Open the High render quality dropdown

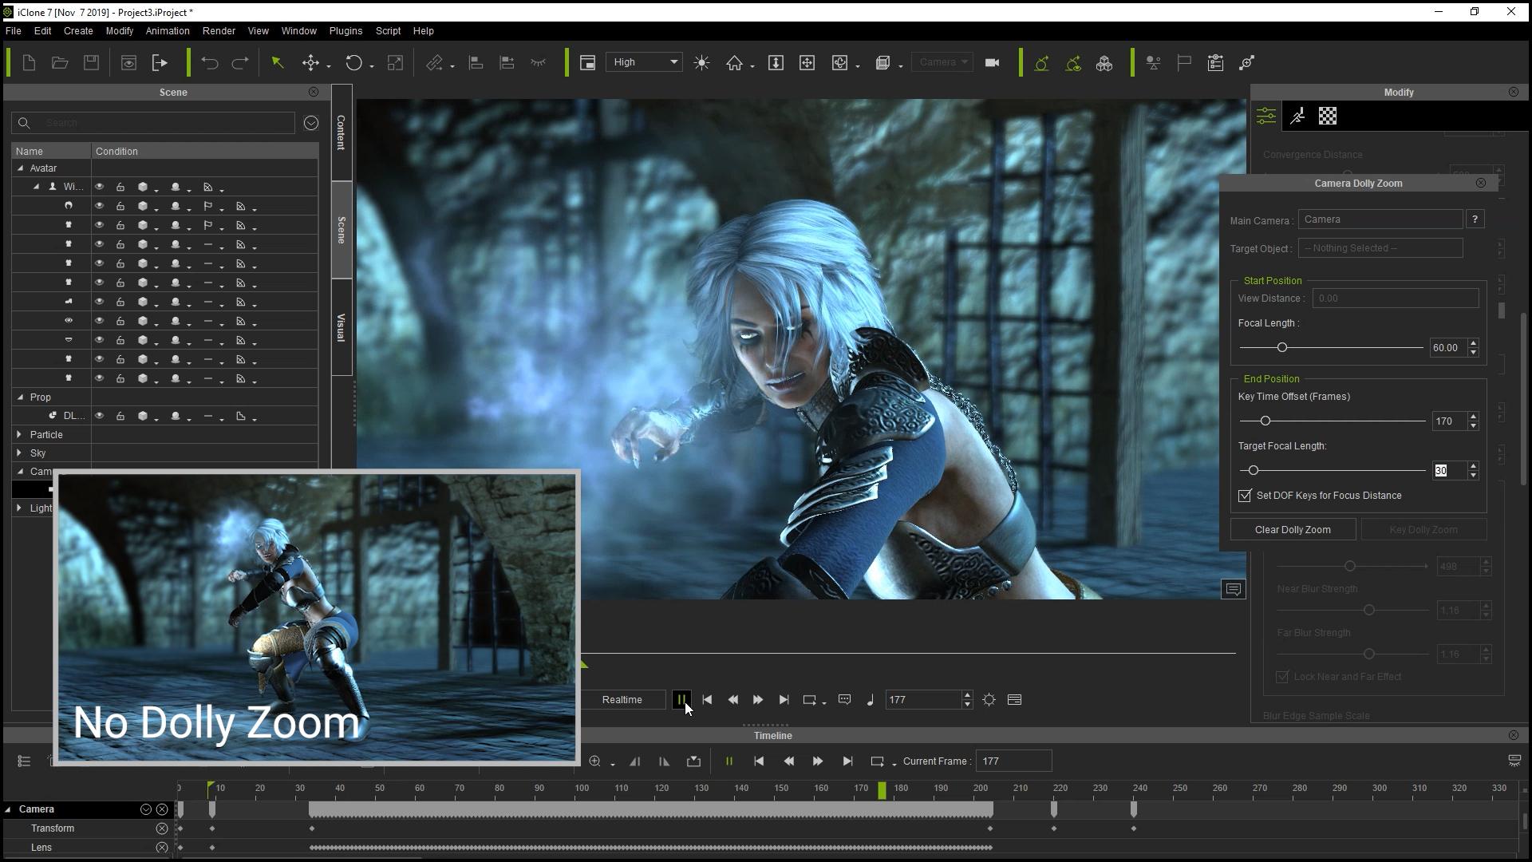coord(644,62)
